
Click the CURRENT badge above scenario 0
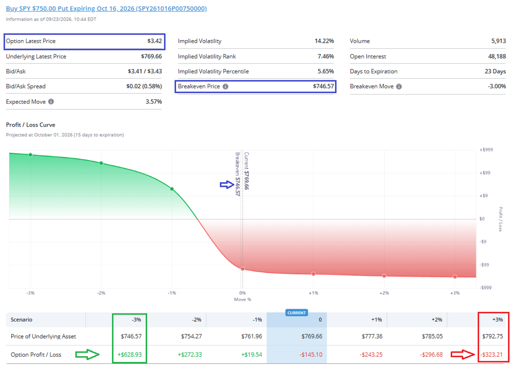(x=297, y=313)
